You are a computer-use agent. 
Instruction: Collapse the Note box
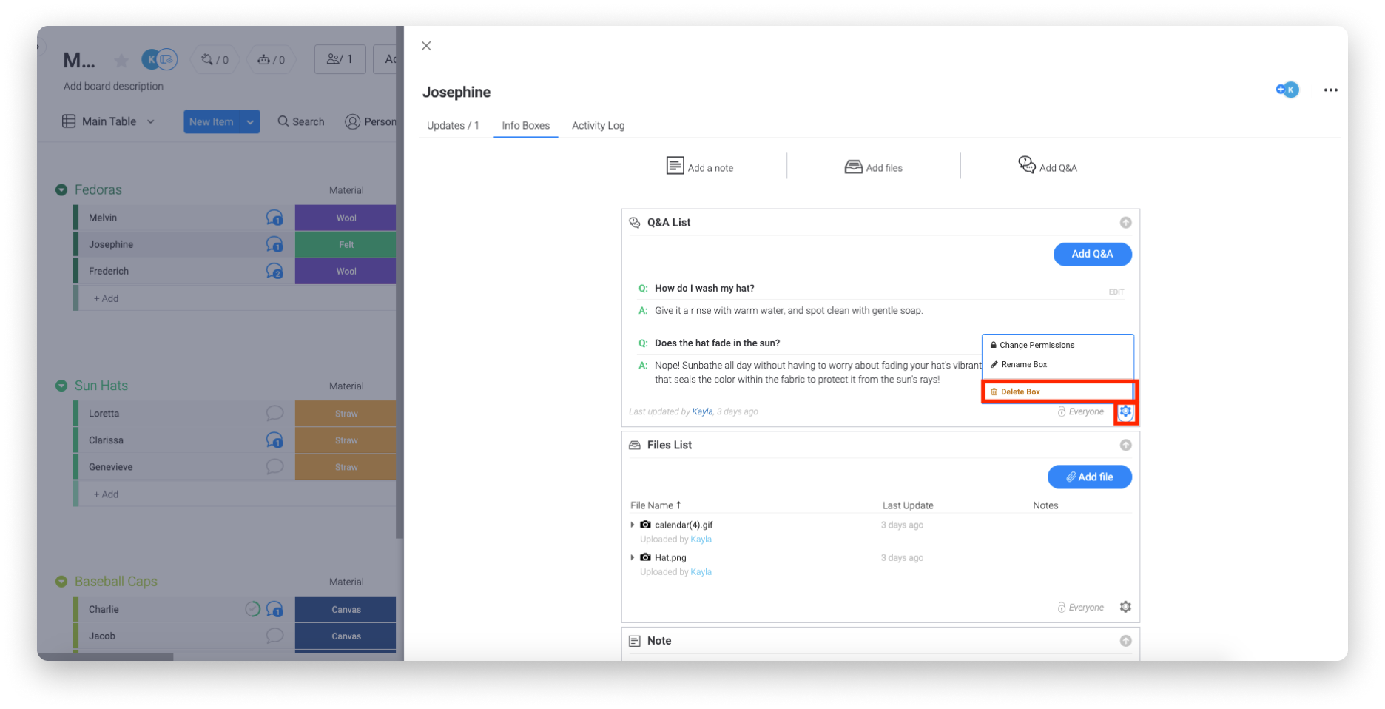point(1125,641)
